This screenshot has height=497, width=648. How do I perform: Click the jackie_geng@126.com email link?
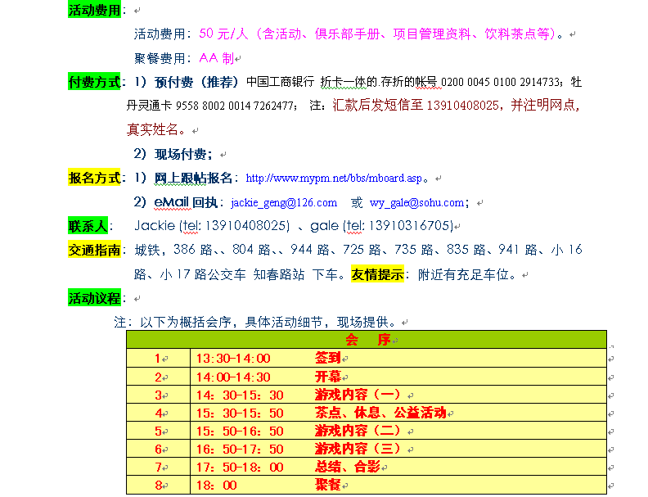[284, 202]
